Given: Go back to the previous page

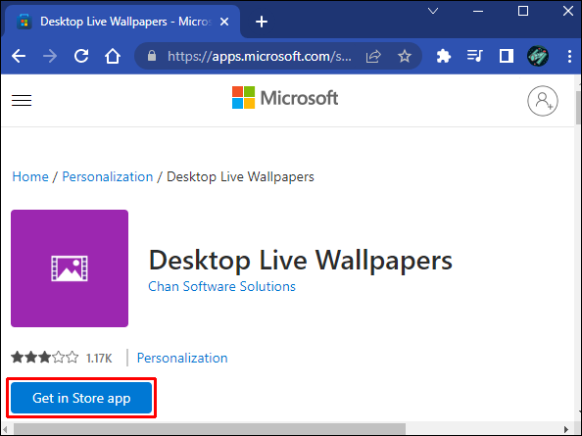Looking at the screenshot, I should coord(19,57).
